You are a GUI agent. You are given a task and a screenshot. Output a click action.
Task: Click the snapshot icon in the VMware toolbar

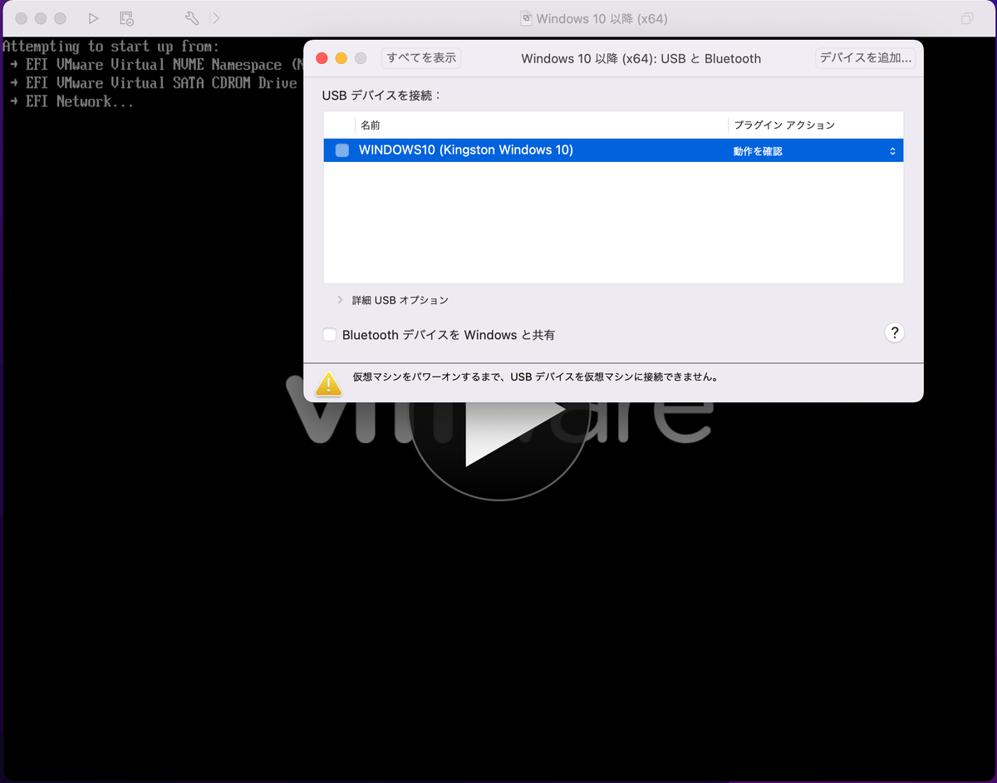(x=126, y=18)
